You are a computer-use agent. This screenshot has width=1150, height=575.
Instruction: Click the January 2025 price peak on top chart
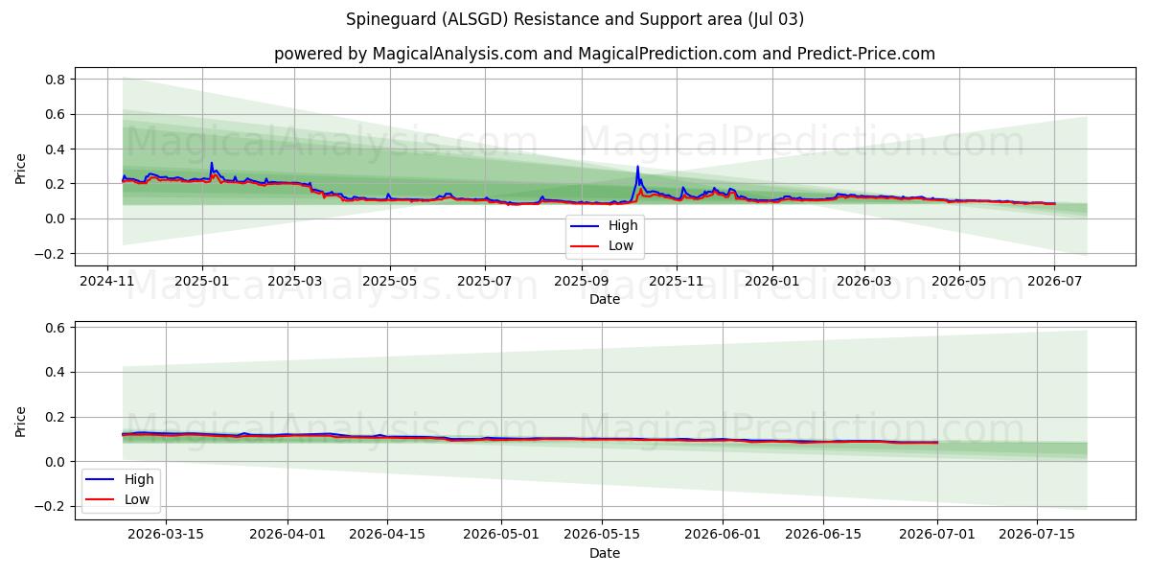tap(212, 163)
